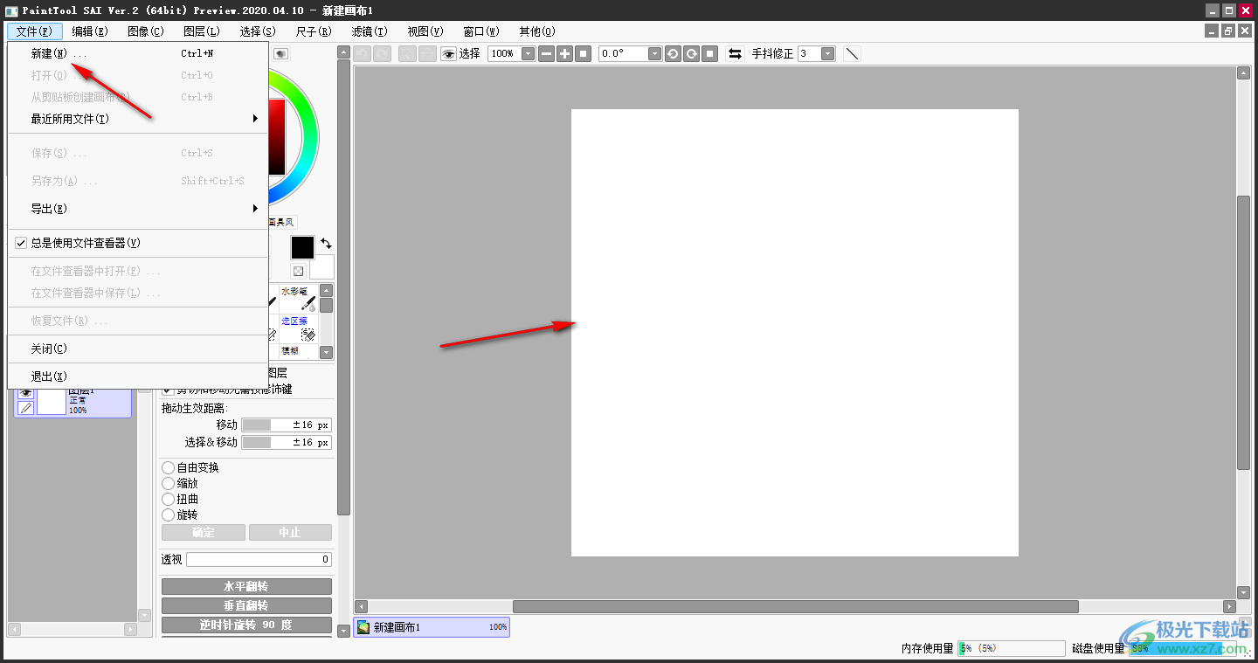Image resolution: width=1258 pixels, height=663 pixels.
Task: Click the swap foreground/background colors arrow
Action: point(326,244)
